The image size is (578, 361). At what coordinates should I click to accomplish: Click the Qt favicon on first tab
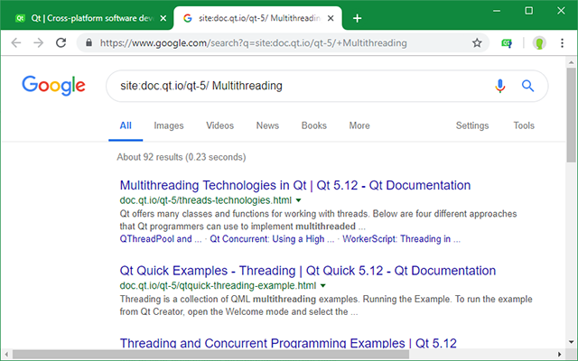pos(20,18)
